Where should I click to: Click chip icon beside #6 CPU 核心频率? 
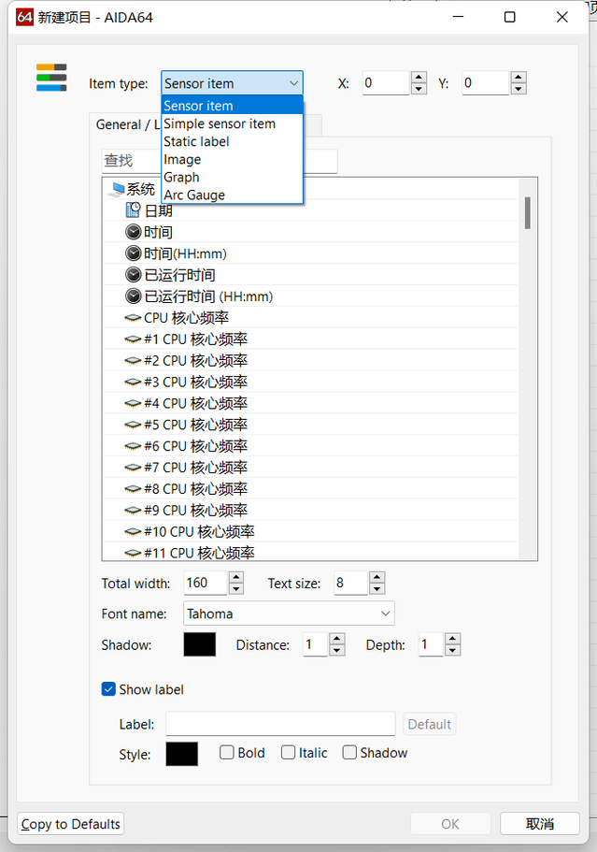(x=133, y=446)
